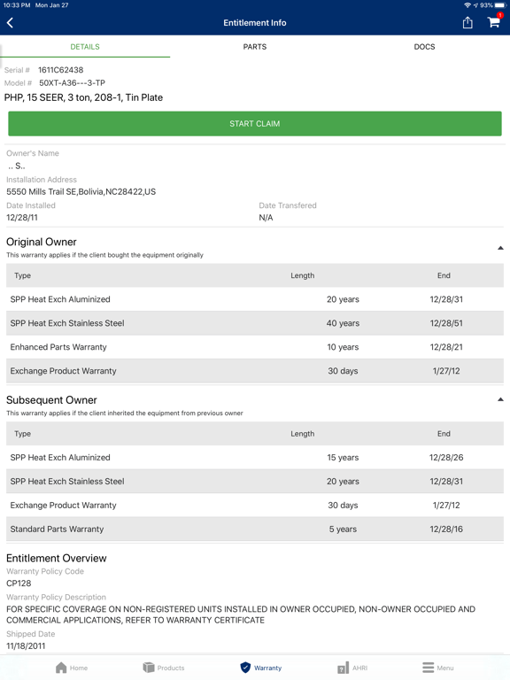The width and height of the screenshot is (510, 680).
Task: Tap installation address 5550 Mills Trail
Action: click(x=81, y=191)
